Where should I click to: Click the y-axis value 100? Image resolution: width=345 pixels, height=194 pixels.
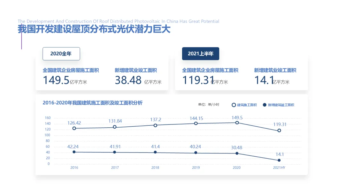[x=47, y=135]
